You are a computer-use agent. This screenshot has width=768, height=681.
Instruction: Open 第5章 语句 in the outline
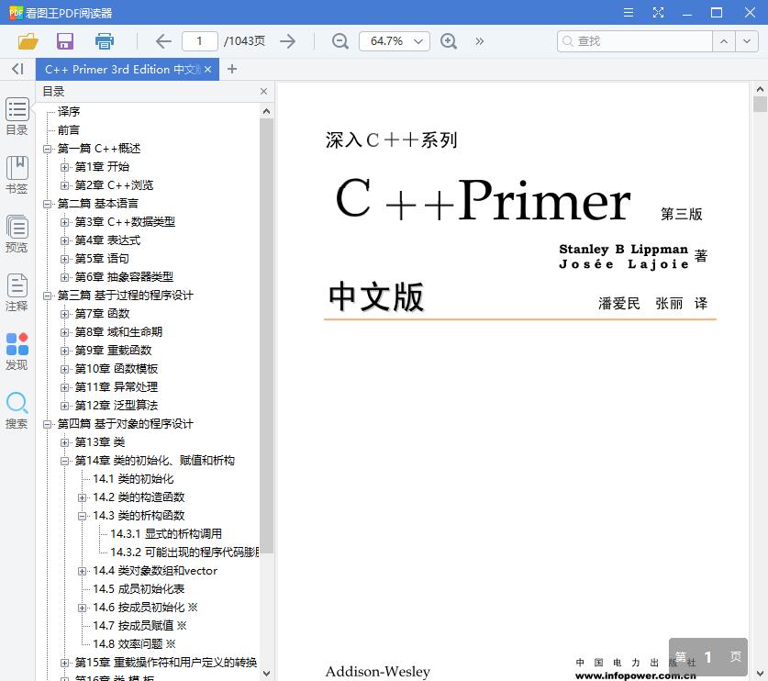102,258
